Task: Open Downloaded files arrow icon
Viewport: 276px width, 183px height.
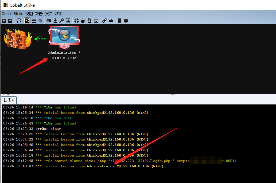Action: click(x=55, y=21)
